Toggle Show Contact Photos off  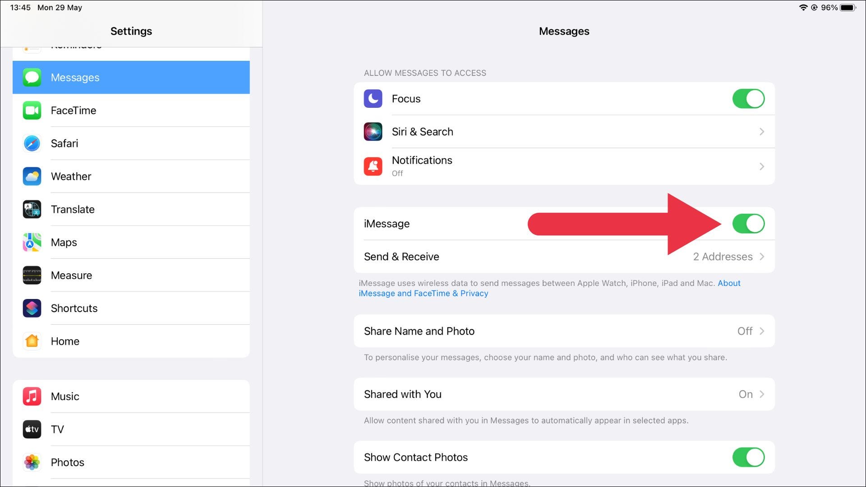coord(748,457)
